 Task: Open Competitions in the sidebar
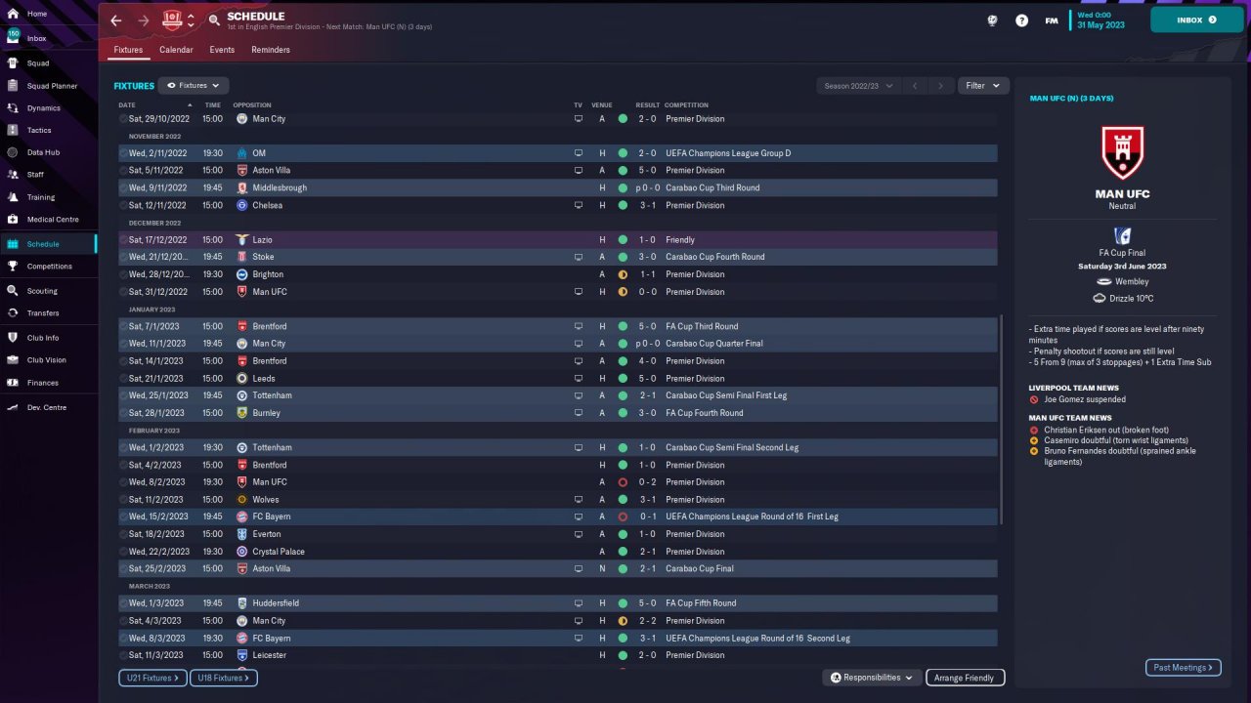[x=49, y=267]
